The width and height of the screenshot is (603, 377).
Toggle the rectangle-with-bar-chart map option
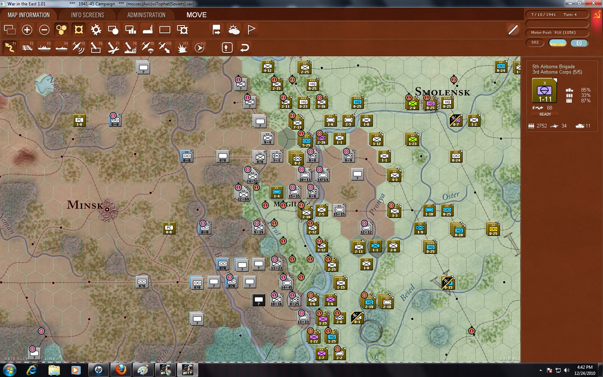point(130,30)
